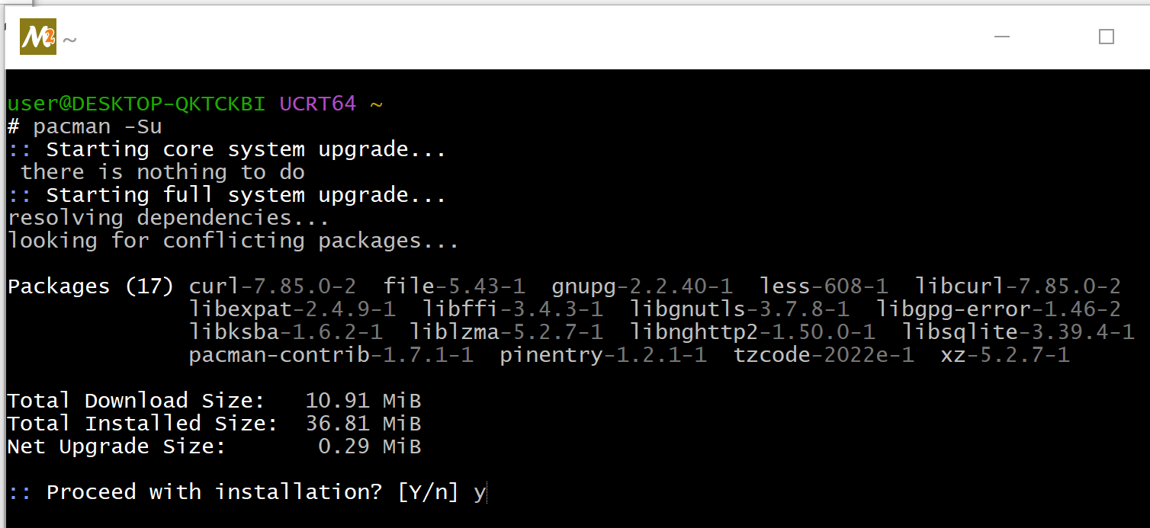Click the pacman-contrib-1.7.1-1 package entry
This screenshot has height=528, width=1150.
(331, 355)
